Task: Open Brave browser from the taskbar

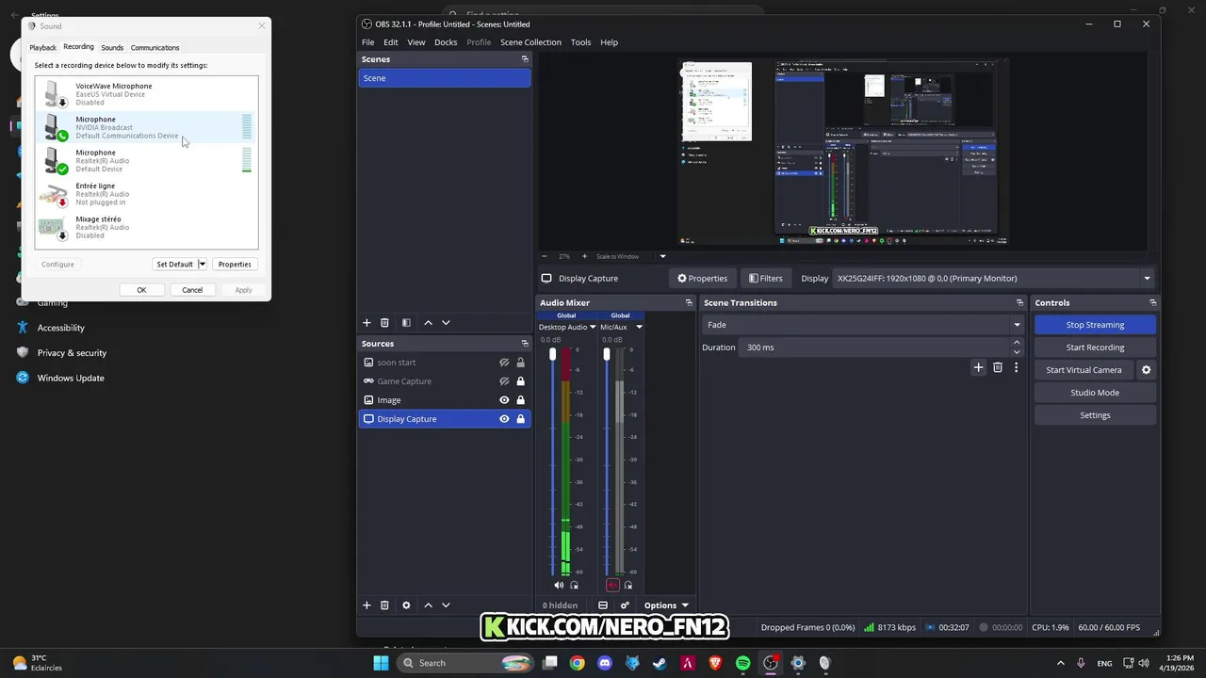Action: [715, 663]
